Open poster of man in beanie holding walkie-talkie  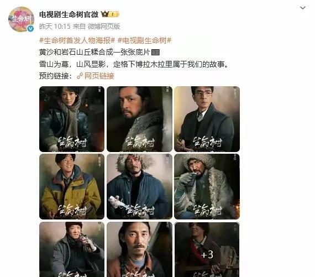72,249
